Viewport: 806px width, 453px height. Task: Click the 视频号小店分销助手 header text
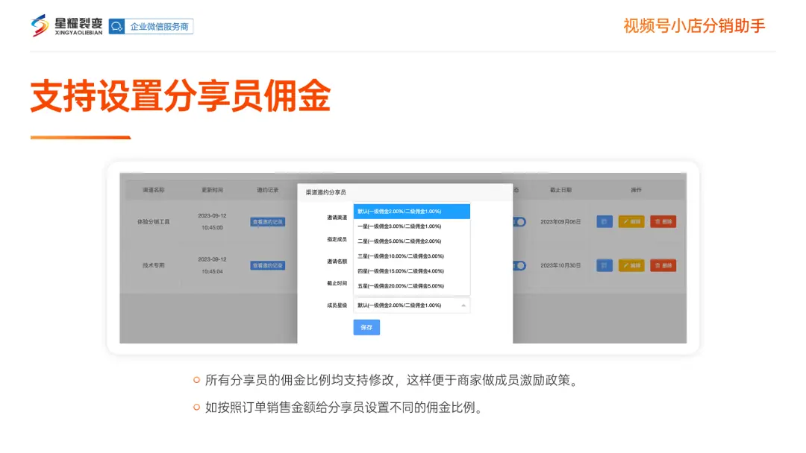click(695, 25)
